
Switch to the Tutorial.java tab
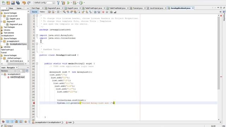click(137, 8)
